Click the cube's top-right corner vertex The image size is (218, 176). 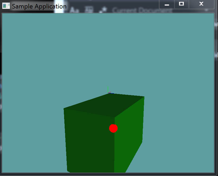point(144,97)
